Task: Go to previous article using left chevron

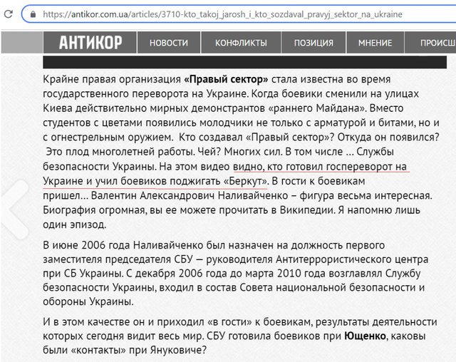Action: click(x=14, y=205)
